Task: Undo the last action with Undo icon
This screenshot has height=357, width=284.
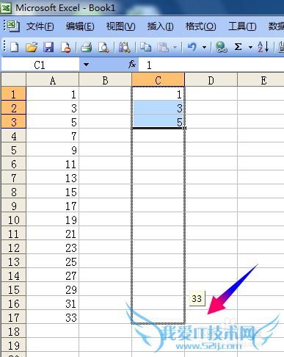Action: click(x=192, y=47)
